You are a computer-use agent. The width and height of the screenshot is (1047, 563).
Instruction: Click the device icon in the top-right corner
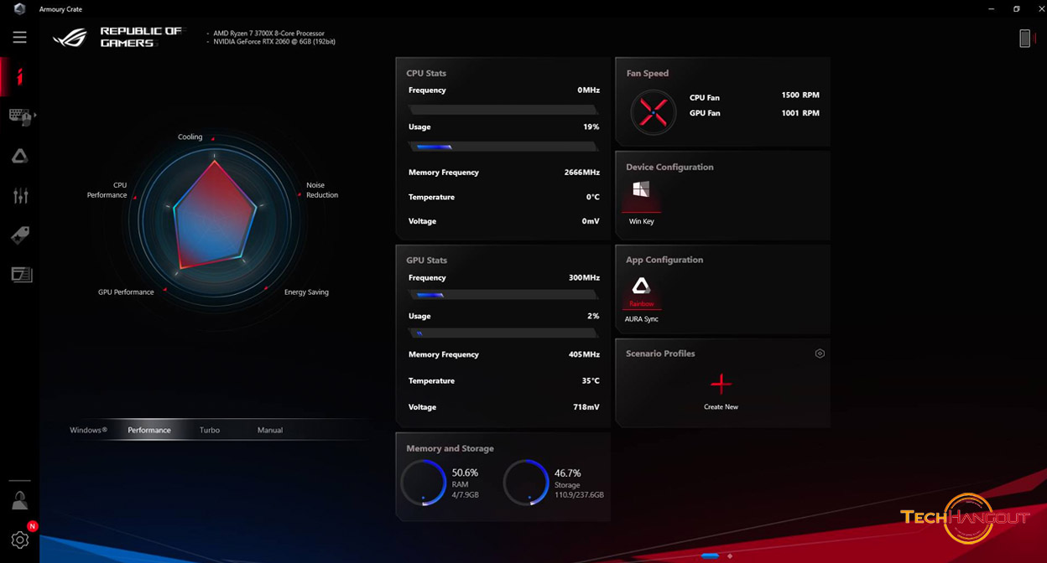1024,38
